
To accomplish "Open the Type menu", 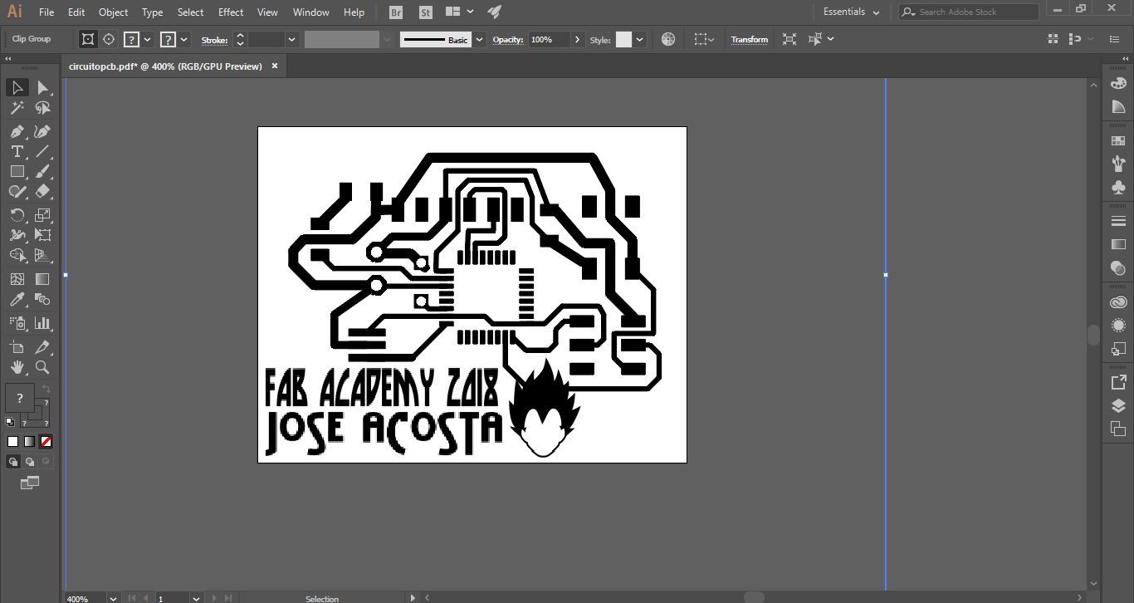I will click(x=152, y=12).
